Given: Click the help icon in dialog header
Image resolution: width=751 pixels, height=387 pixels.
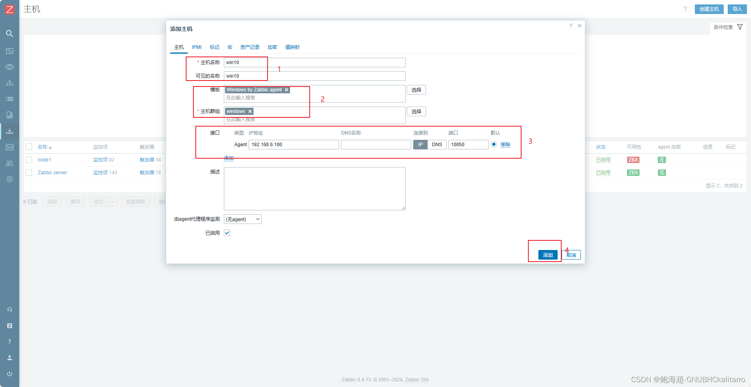Looking at the screenshot, I should (571, 26).
